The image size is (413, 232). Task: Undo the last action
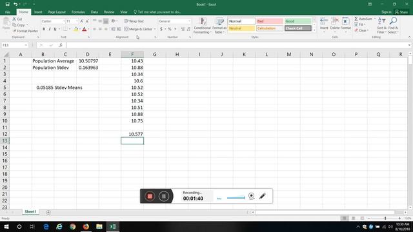(15, 5)
